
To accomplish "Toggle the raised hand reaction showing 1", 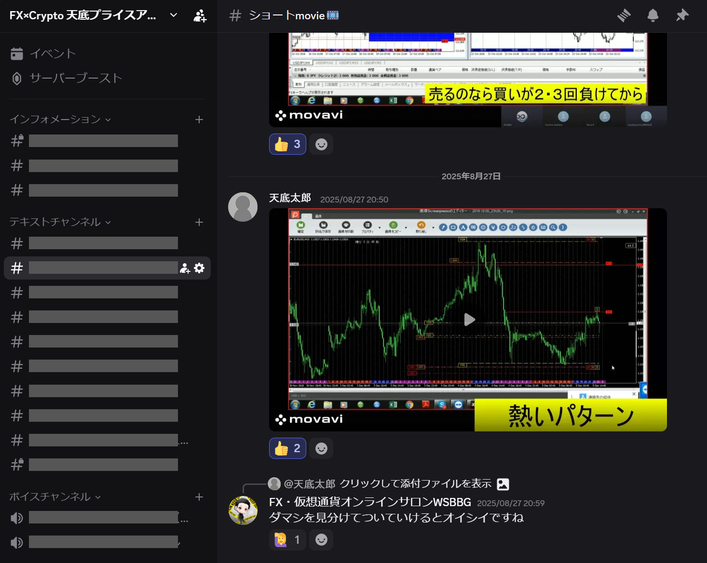I will [x=287, y=540].
